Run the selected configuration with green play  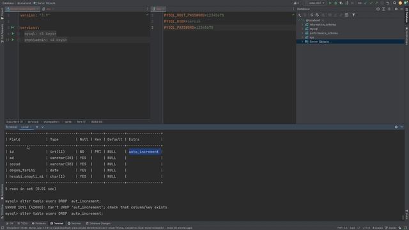[330, 3]
